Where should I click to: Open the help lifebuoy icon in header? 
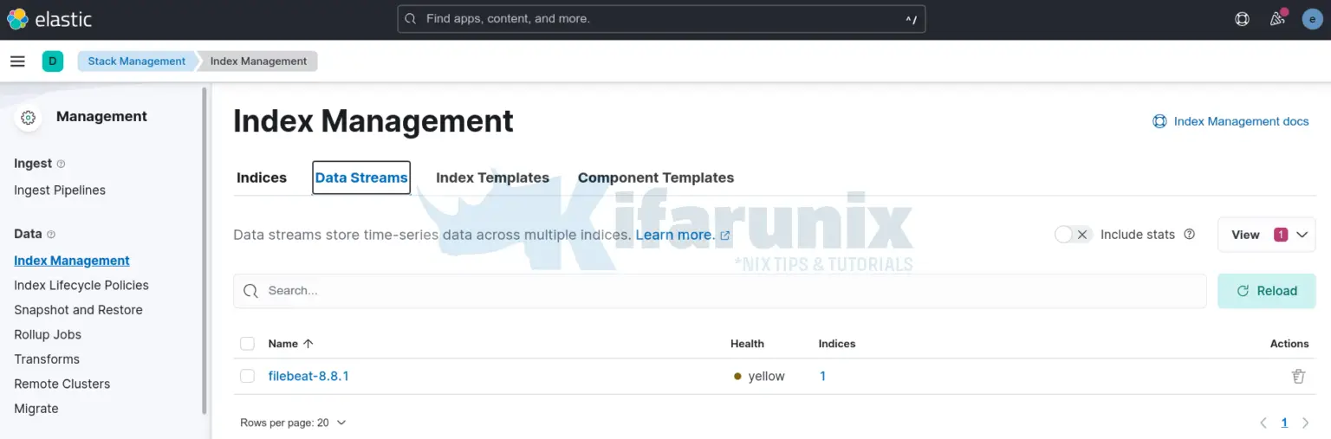click(x=1242, y=19)
